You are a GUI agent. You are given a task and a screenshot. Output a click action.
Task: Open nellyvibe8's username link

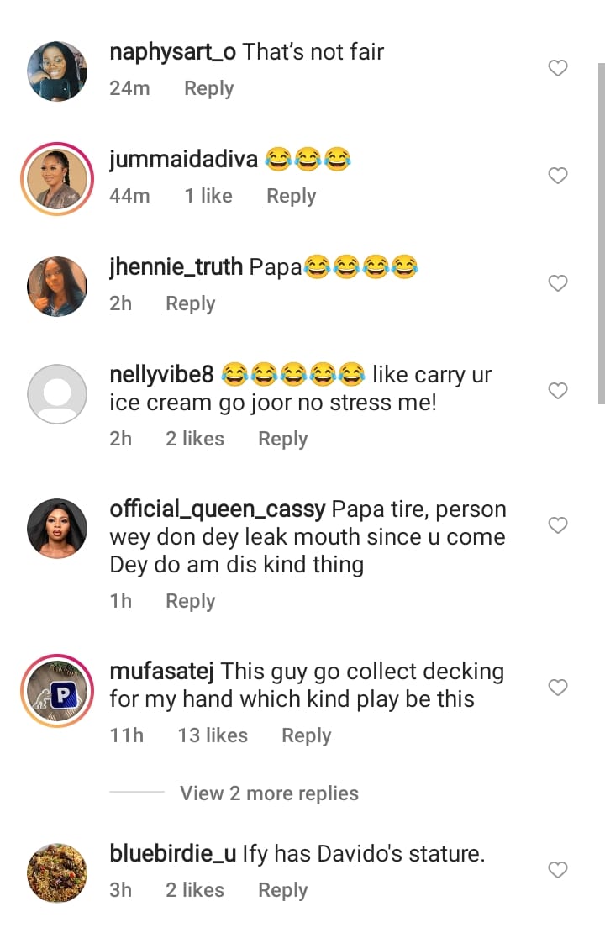coord(161,374)
